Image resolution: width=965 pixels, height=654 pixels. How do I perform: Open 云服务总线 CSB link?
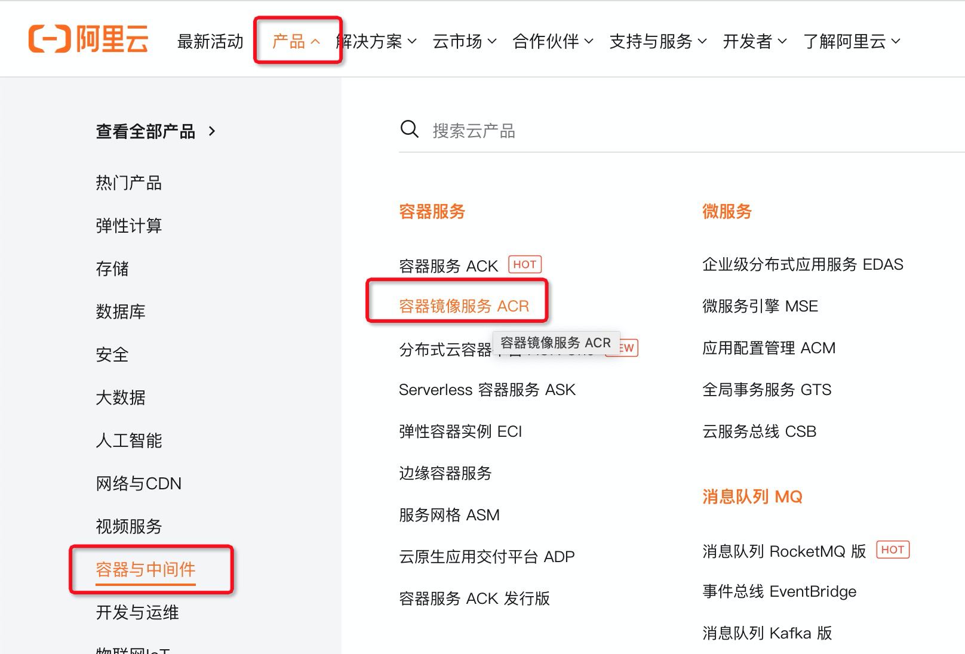tap(759, 431)
